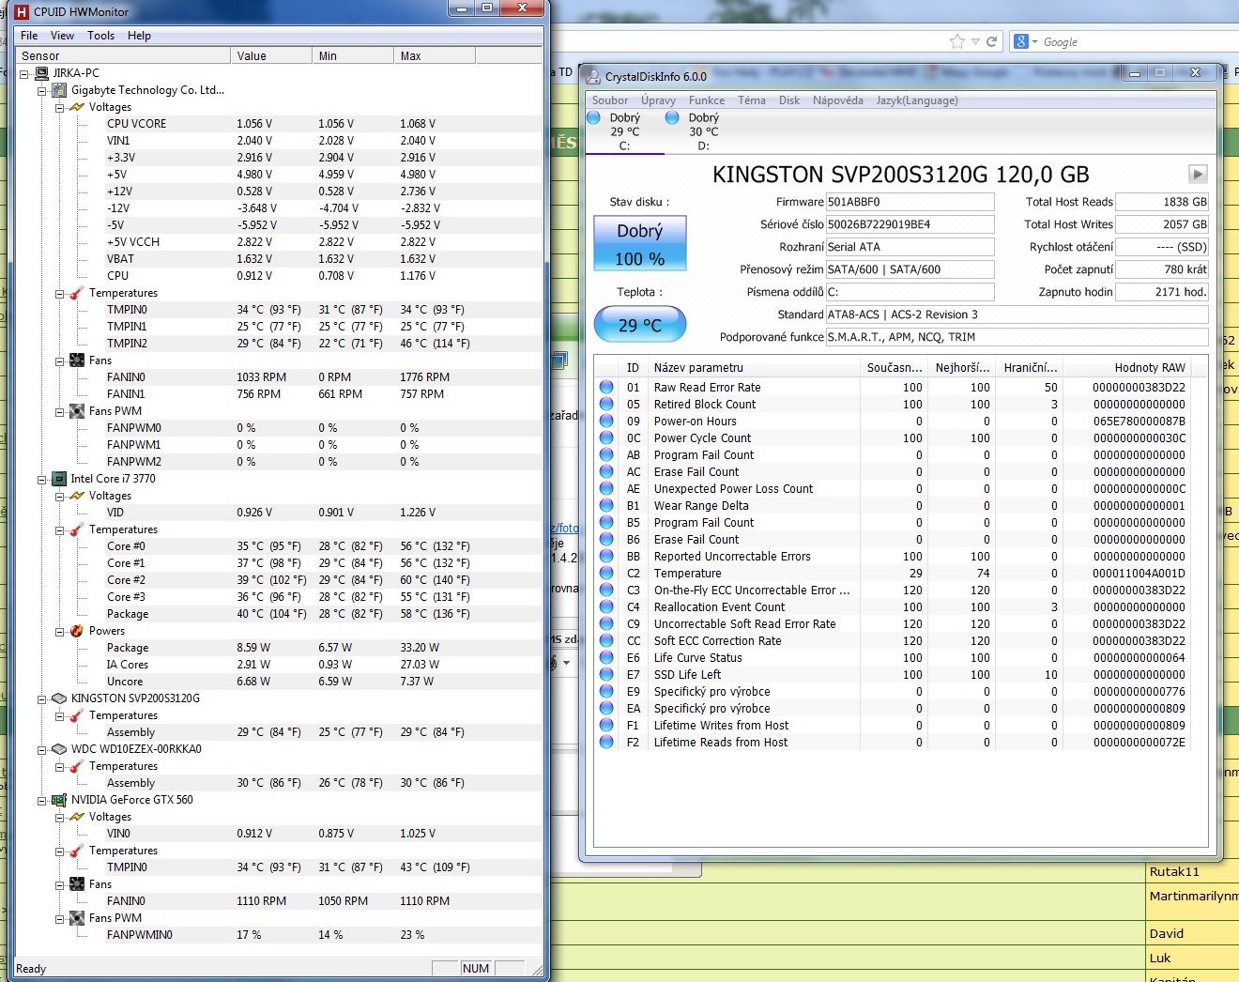Click the browser reload icon
The width and height of the screenshot is (1239, 982).
(x=991, y=41)
